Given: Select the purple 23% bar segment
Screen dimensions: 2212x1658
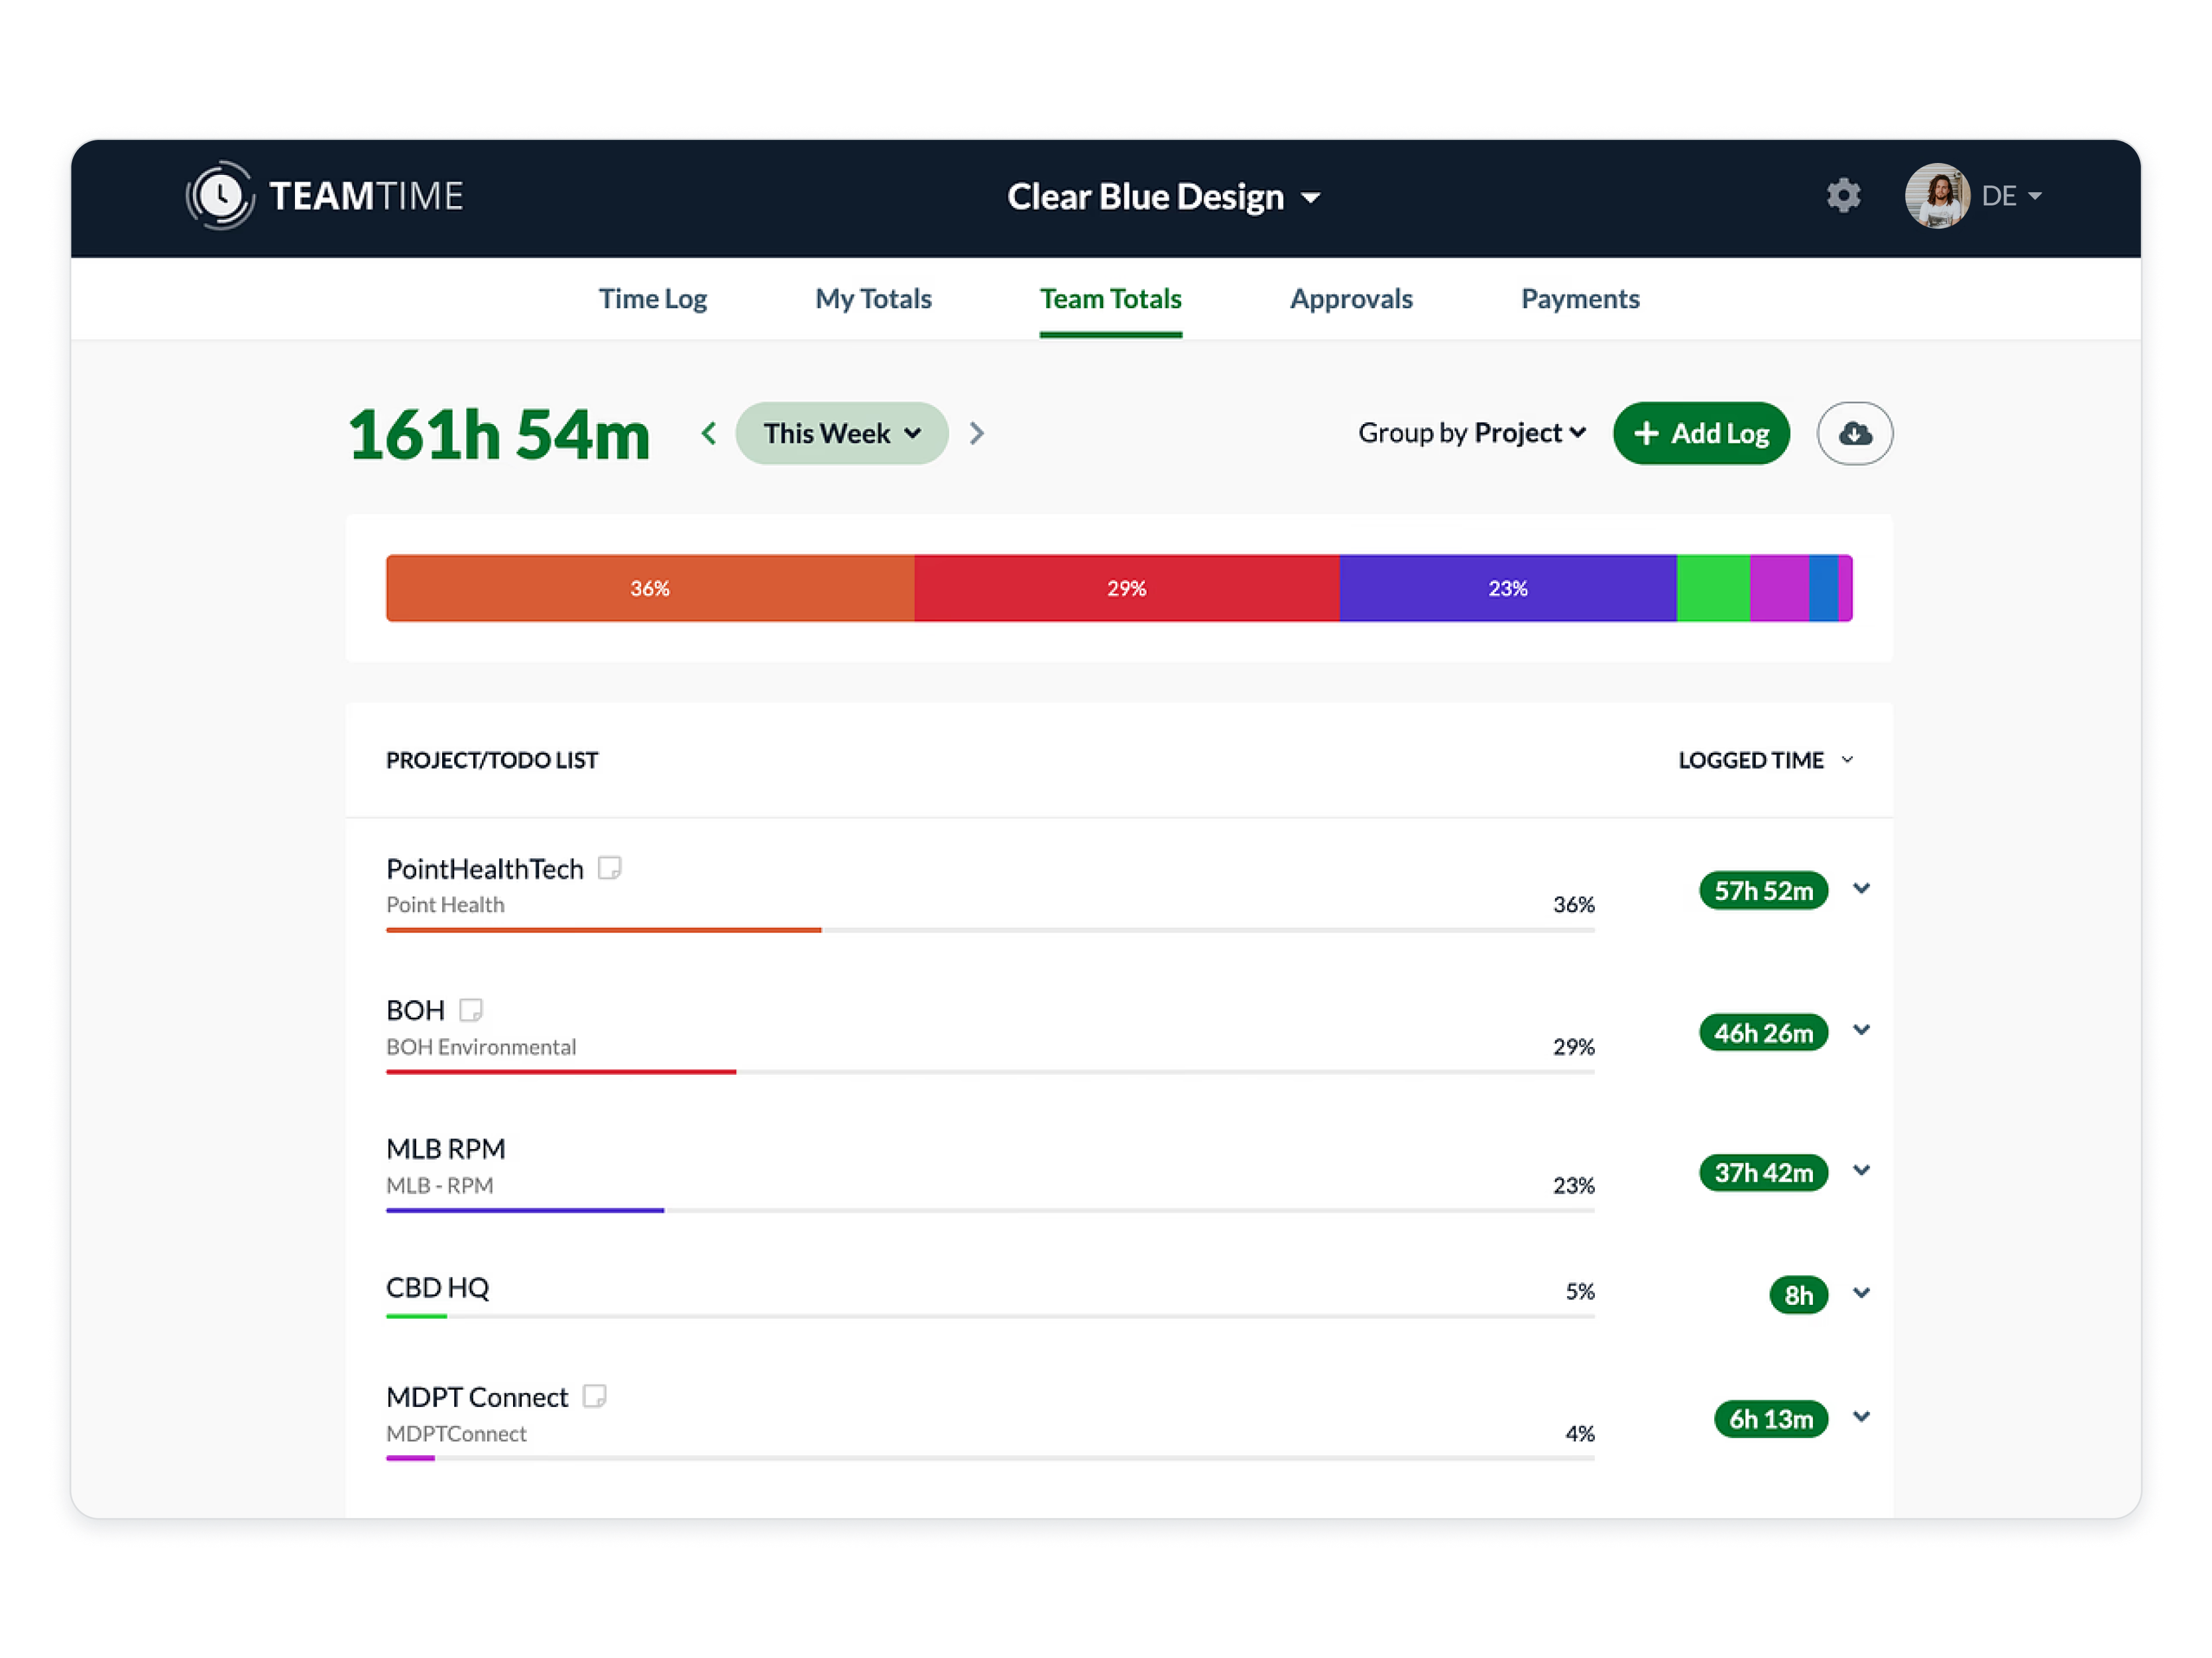Looking at the screenshot, I should [1508, 588].
